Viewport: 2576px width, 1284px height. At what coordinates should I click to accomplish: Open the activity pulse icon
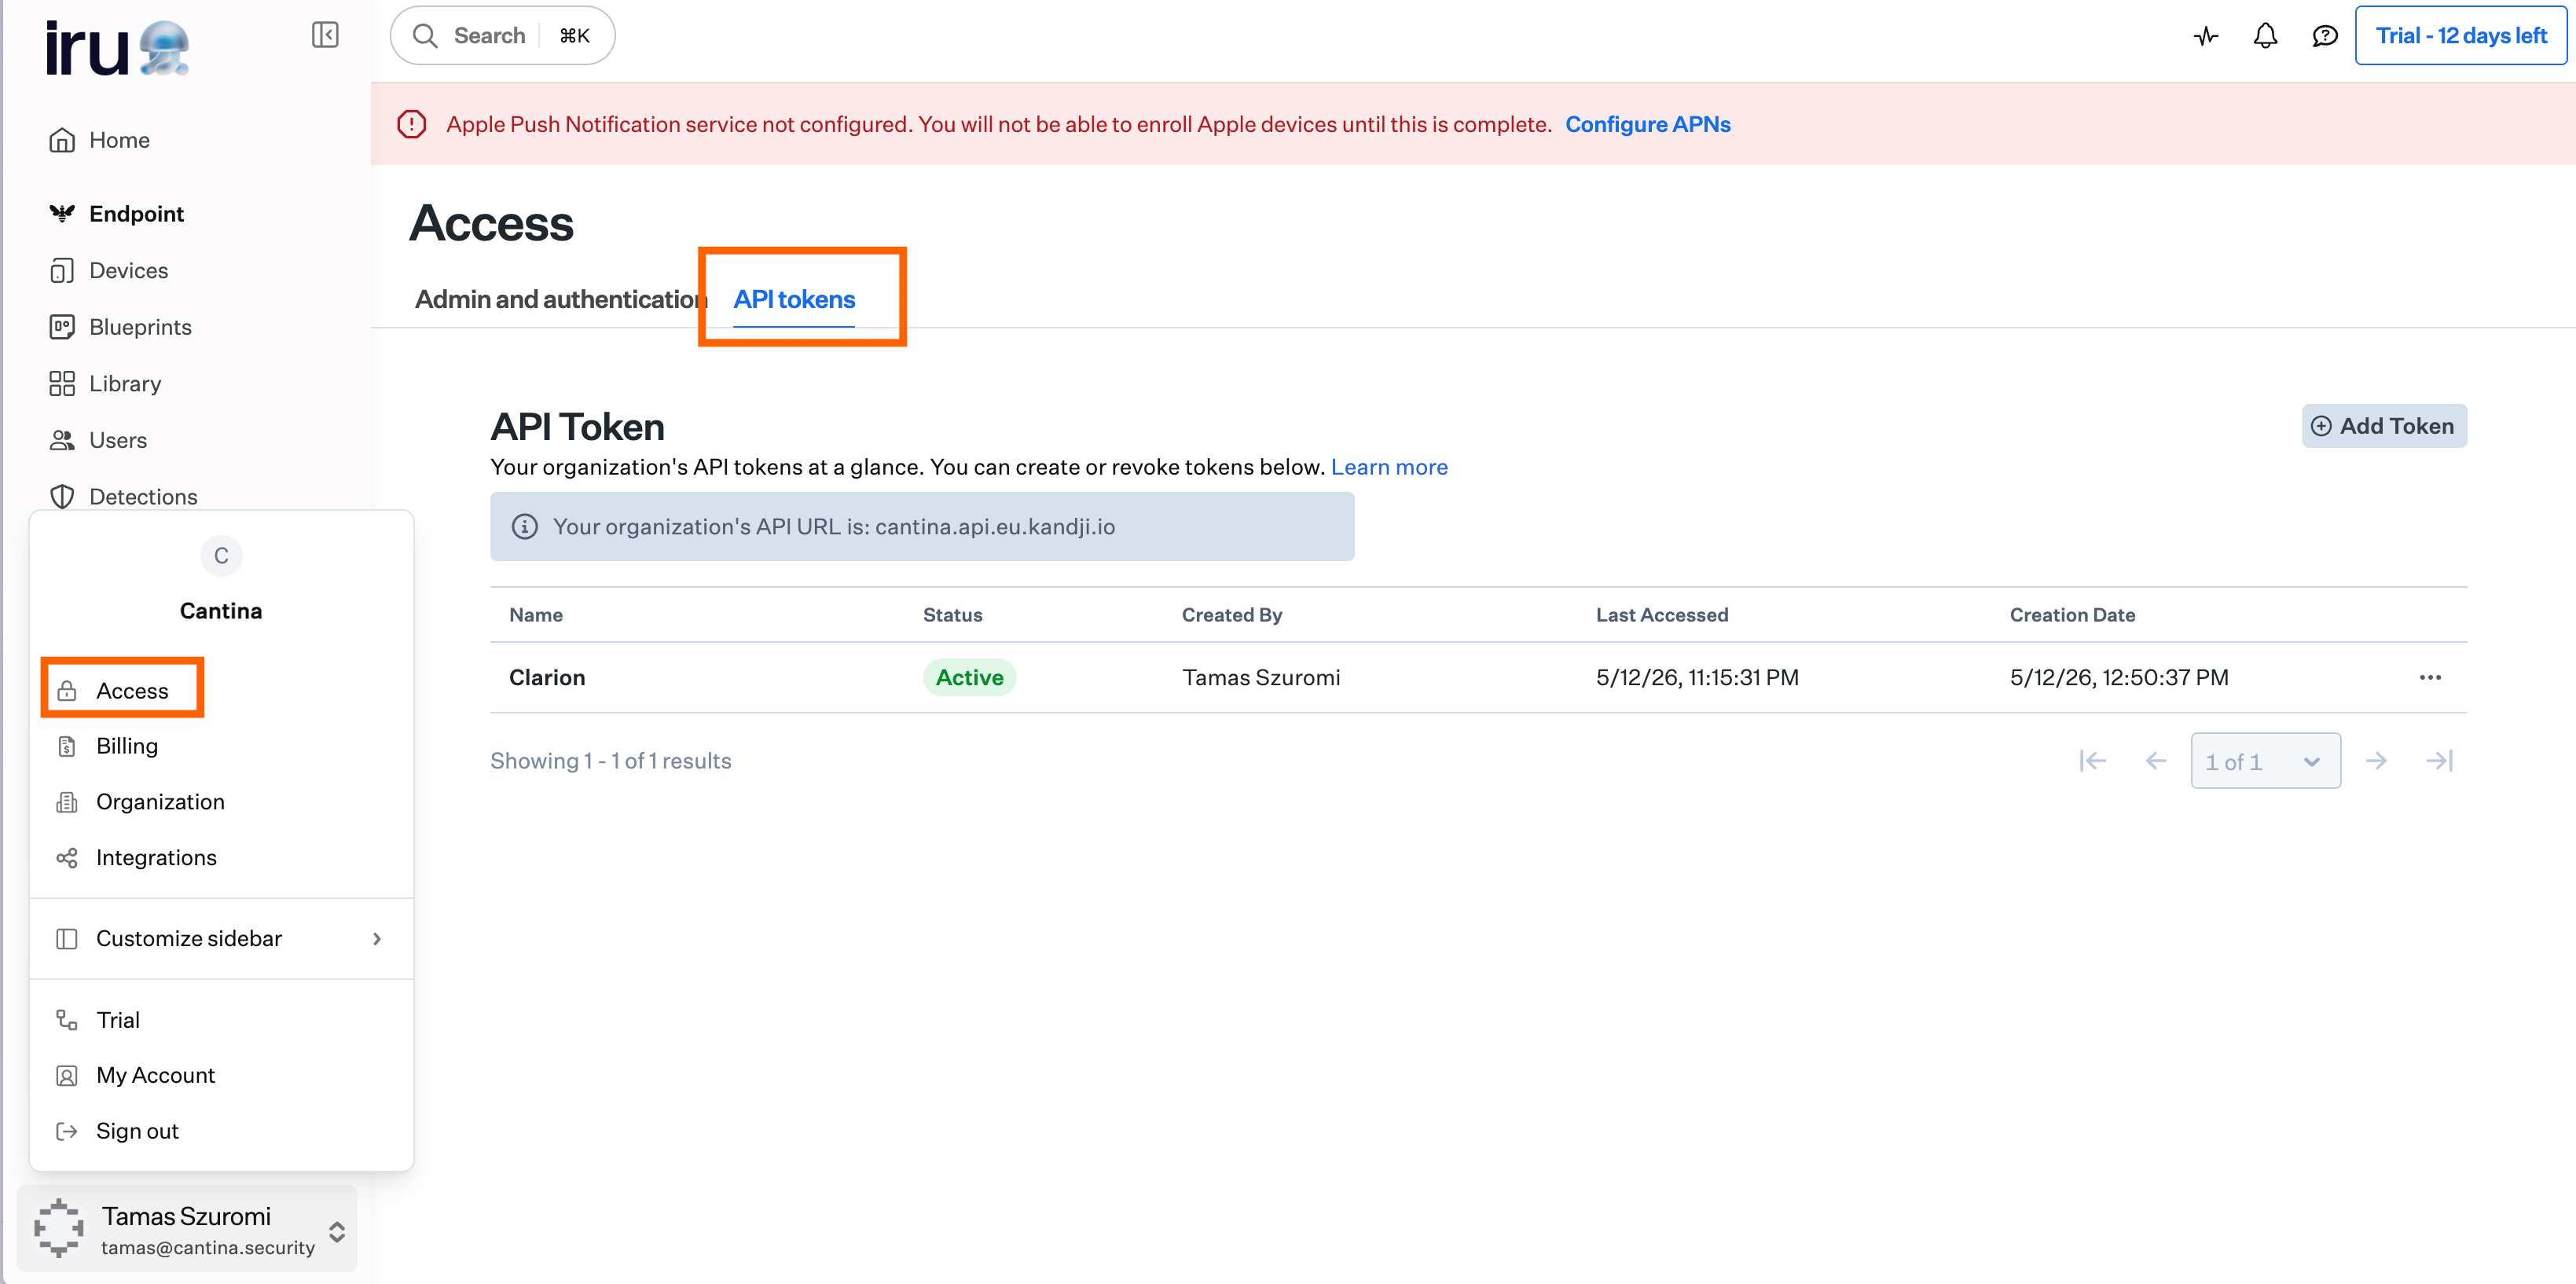(x=2206, y=36)
